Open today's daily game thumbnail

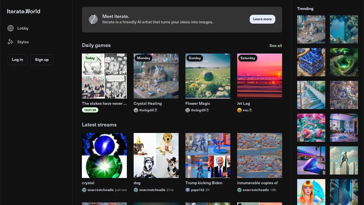pyautogui.click(x=104, y=76)
